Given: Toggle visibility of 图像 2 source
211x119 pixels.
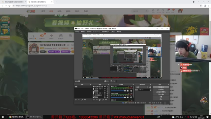Looking at the screenshot, I should pyautogui.click(x=105, y=91).
